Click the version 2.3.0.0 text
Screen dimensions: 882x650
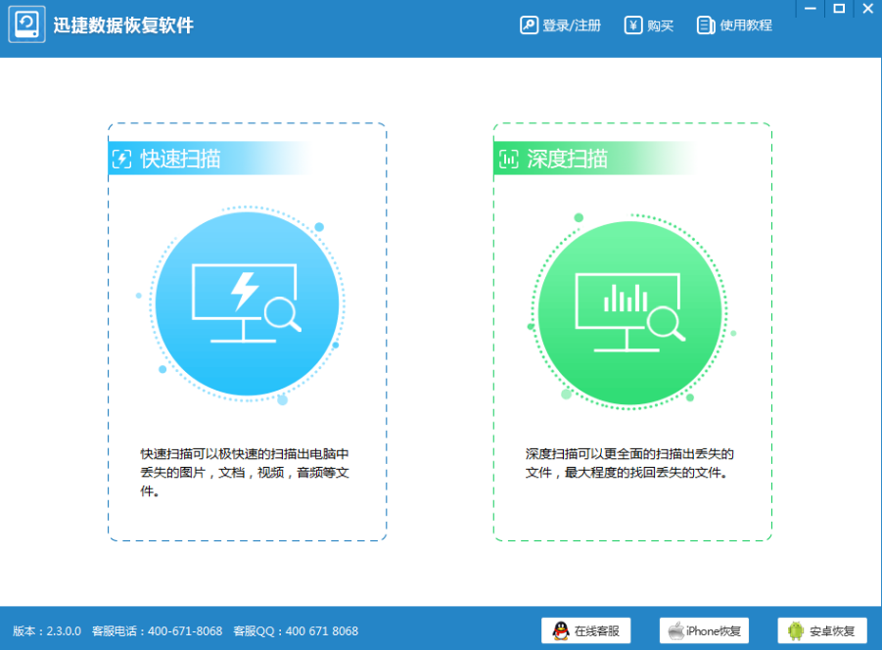point(47,630)
